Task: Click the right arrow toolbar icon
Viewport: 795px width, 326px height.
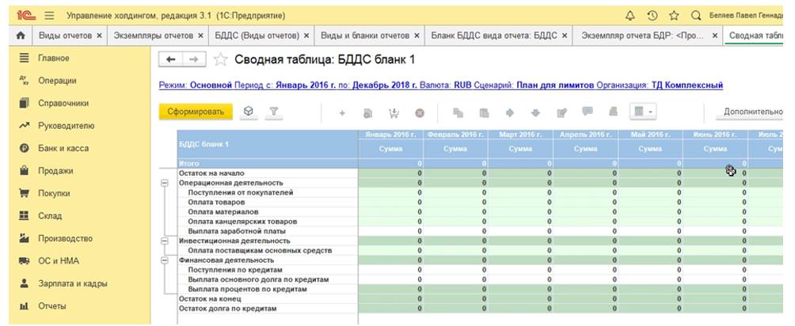Action: (x=510, y=112)
